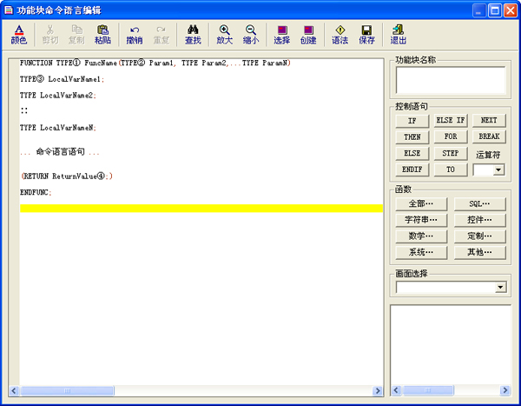Click the 创建 create icon
The image size is (521, 406).
308,35
